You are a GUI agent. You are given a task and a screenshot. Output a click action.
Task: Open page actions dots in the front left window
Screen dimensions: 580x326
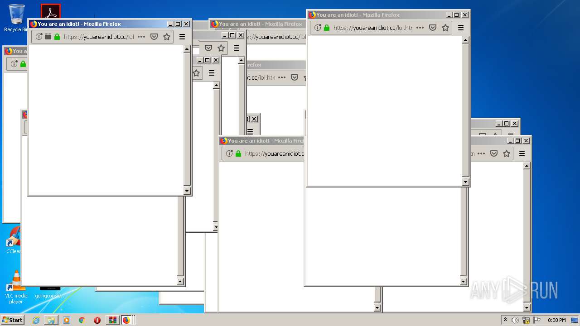coord(141,37)
